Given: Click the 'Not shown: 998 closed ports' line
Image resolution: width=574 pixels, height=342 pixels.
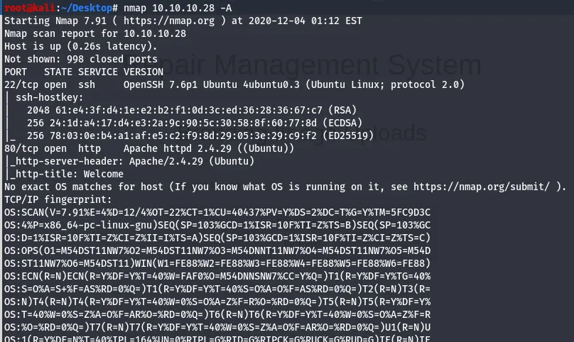Looking at the screenshot, I should (x=80, y=59).
